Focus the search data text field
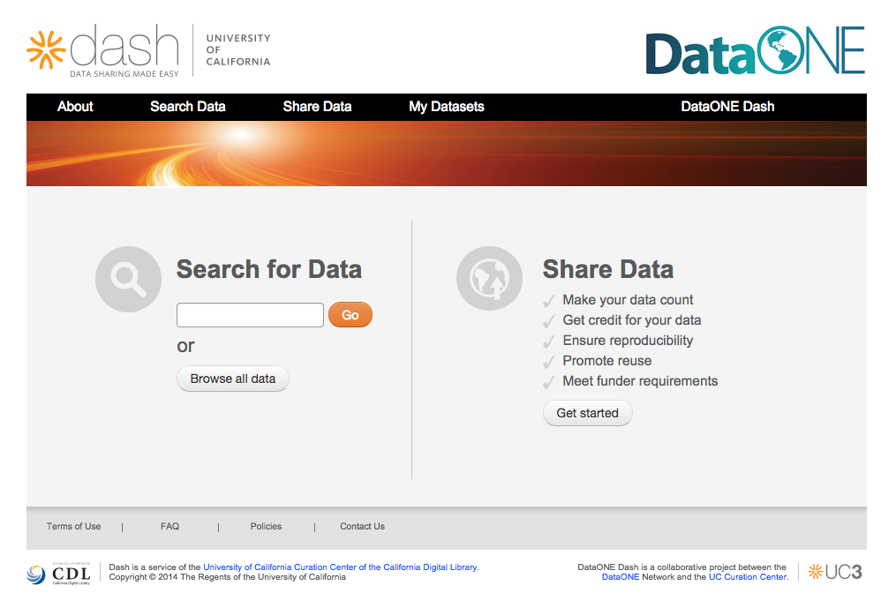This screenshot has height=608, width=896. 251,315
